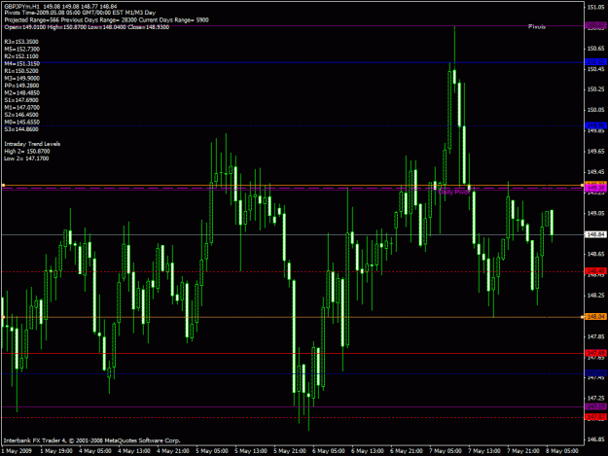Click the red 147.69 price tag

coord(595,353)
